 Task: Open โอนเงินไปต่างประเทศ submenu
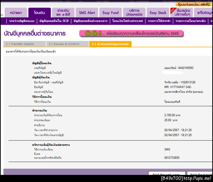tap(127, 21)
